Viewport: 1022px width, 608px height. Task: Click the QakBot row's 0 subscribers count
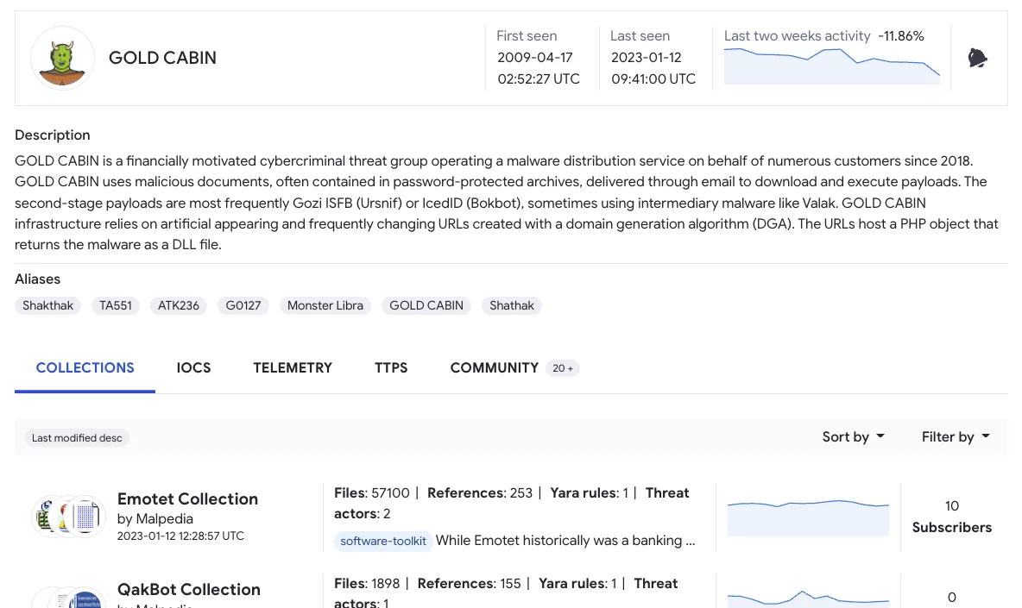coord(951,597)
